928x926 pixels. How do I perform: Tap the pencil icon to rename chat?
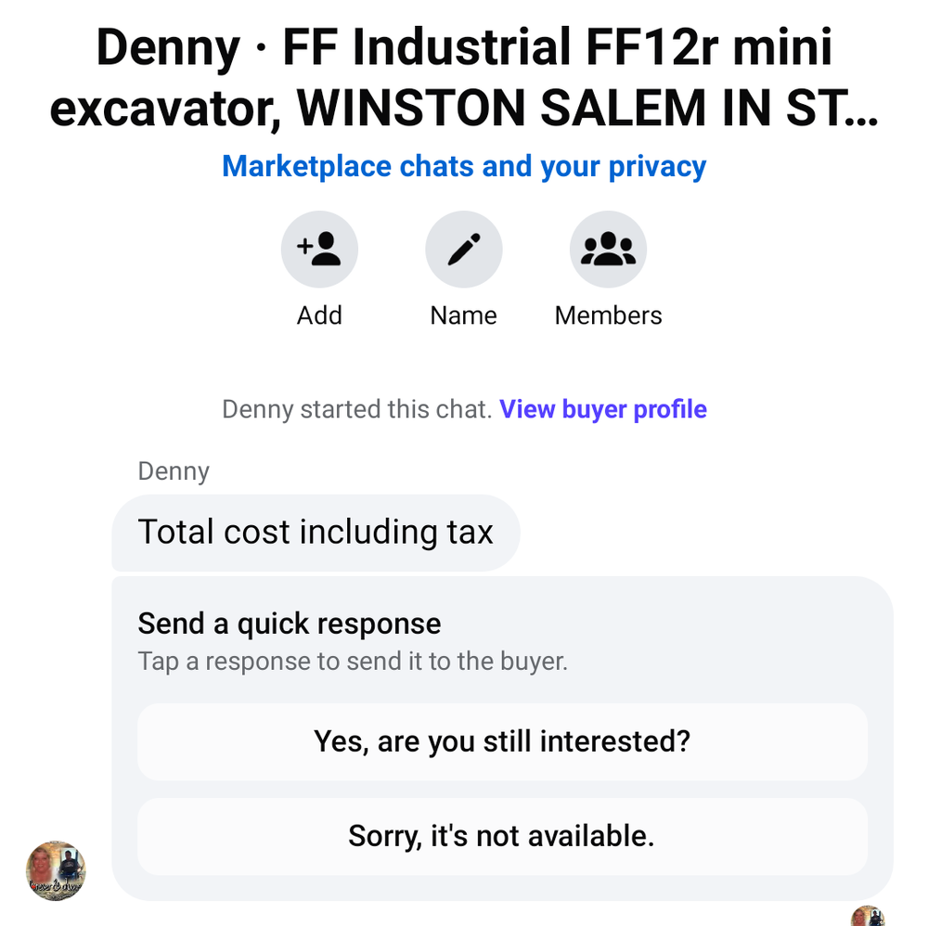464,250
